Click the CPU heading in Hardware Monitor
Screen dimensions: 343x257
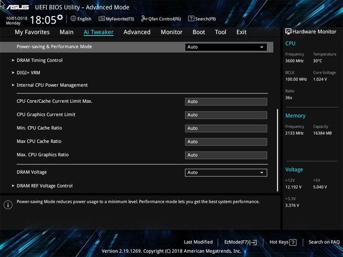[x=290, y=43]
